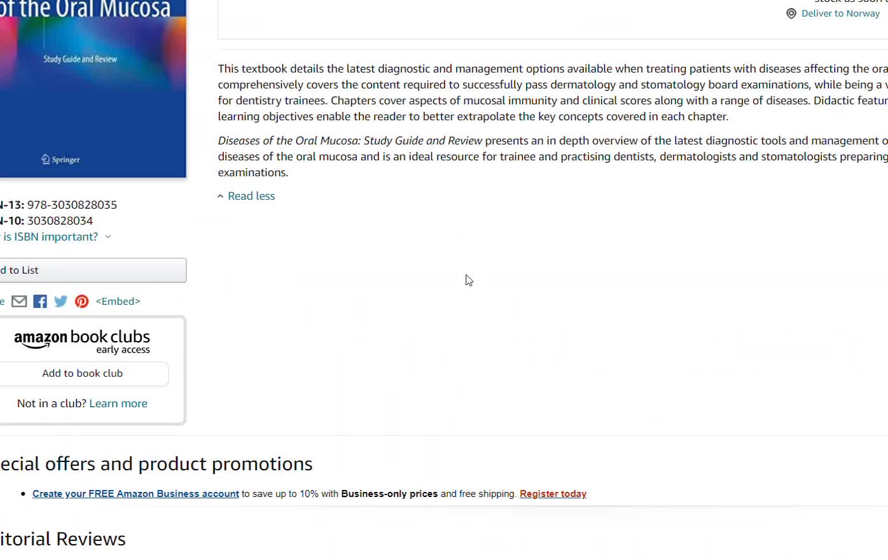888x560 pixels.
Task: Share this book via email icon
Action: pyautogui.click(x=19, y=302)
